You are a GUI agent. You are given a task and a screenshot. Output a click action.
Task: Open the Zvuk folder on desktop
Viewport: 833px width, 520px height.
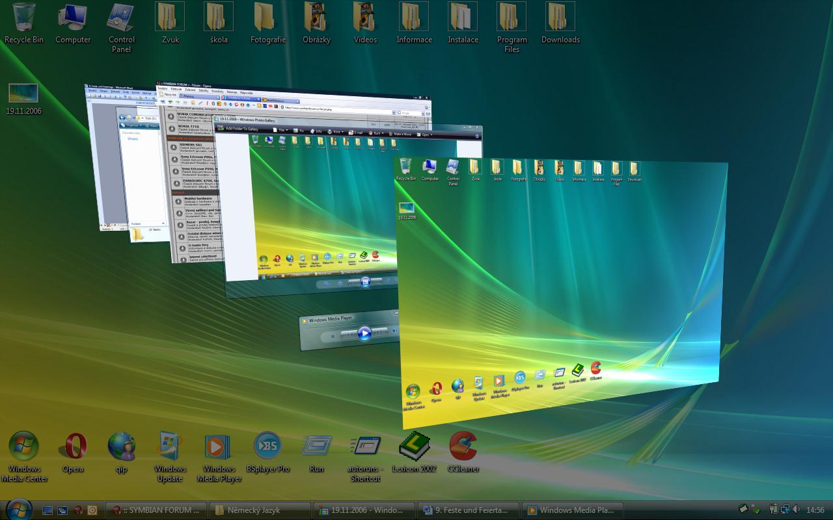point(171,23)
